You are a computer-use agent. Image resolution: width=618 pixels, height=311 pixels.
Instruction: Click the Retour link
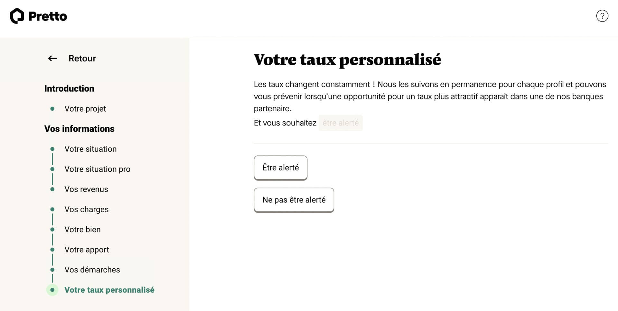coord(82,58)
